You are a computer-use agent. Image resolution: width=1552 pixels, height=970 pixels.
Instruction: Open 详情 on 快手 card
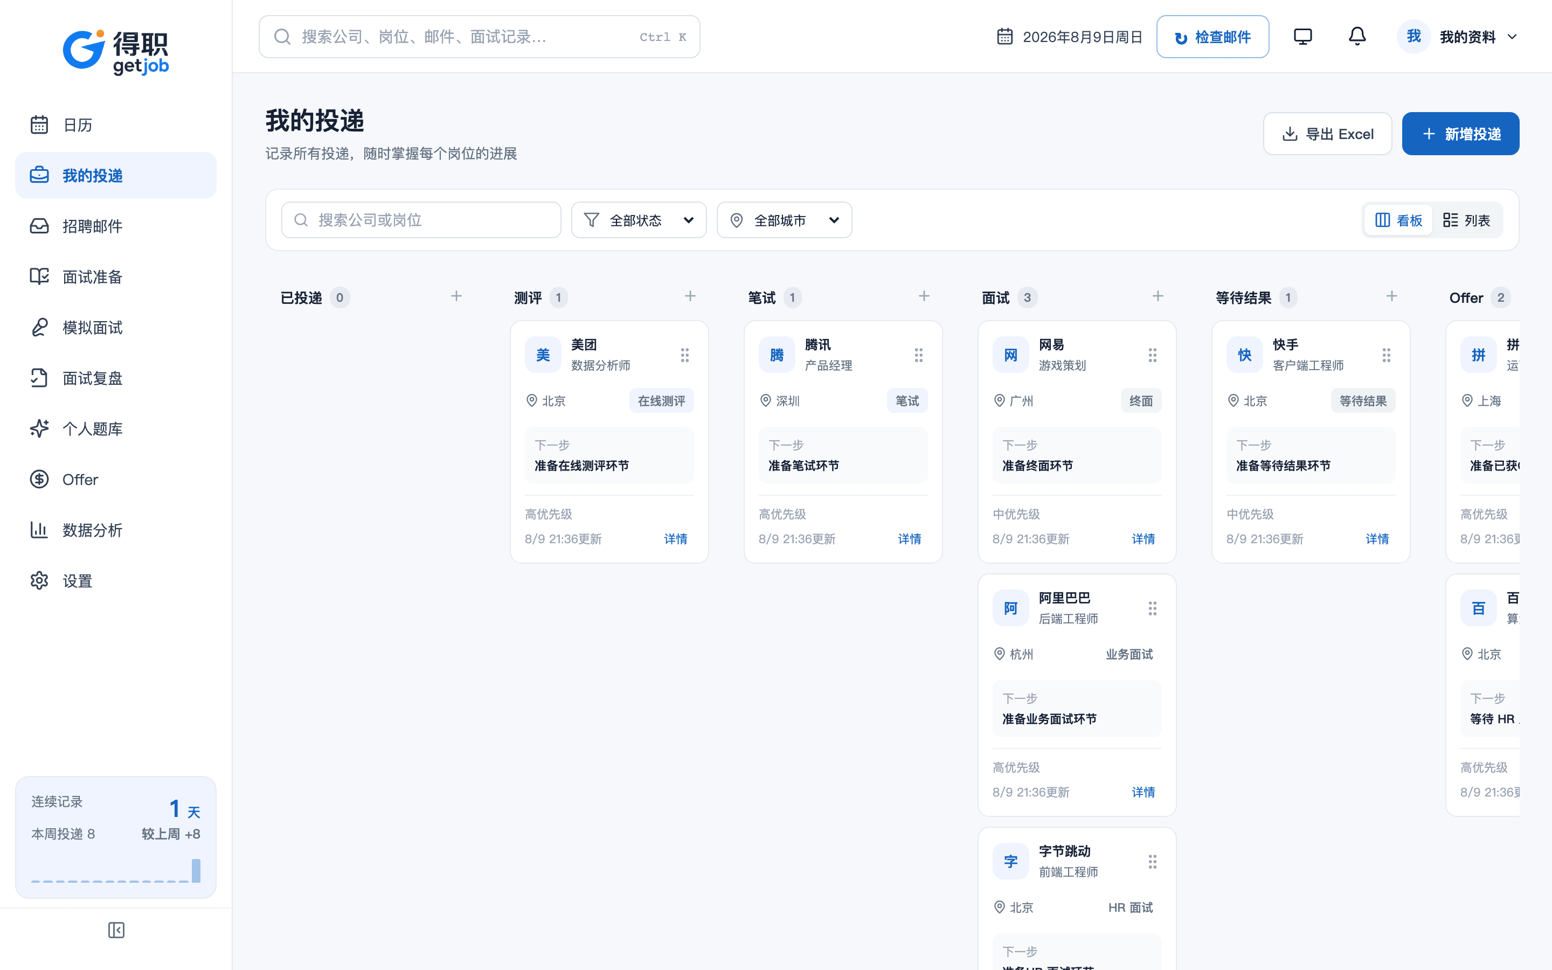tap(1377, 539)
